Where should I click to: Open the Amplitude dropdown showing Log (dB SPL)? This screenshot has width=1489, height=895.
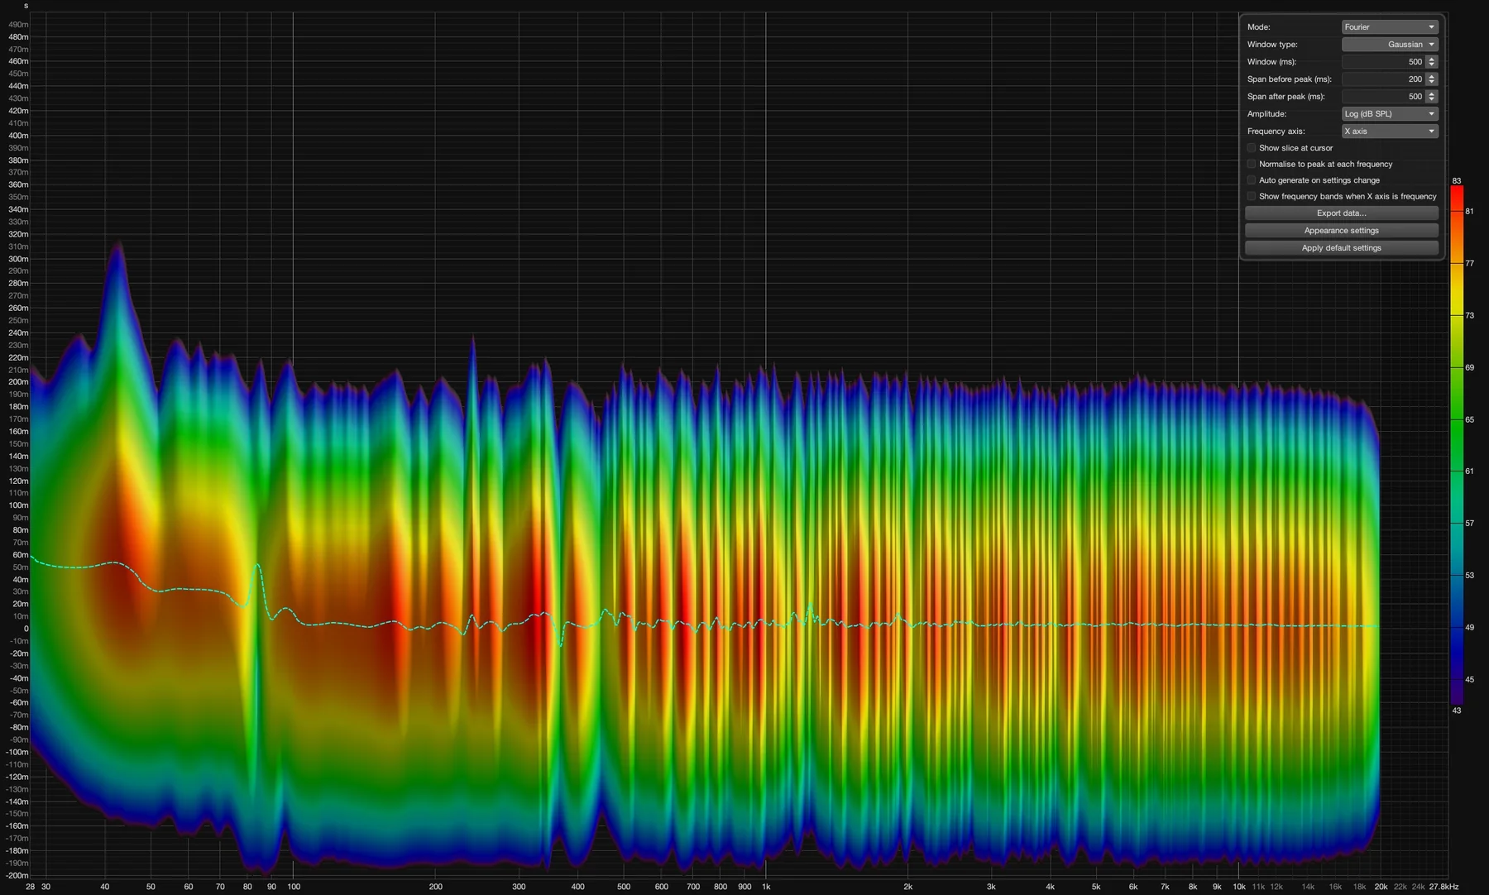pyautogui.click(x=1390, y=114)
